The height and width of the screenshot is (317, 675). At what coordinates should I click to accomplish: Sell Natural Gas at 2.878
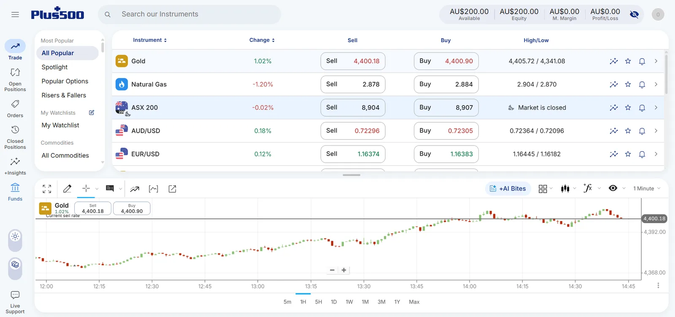(x=353, y=84)
